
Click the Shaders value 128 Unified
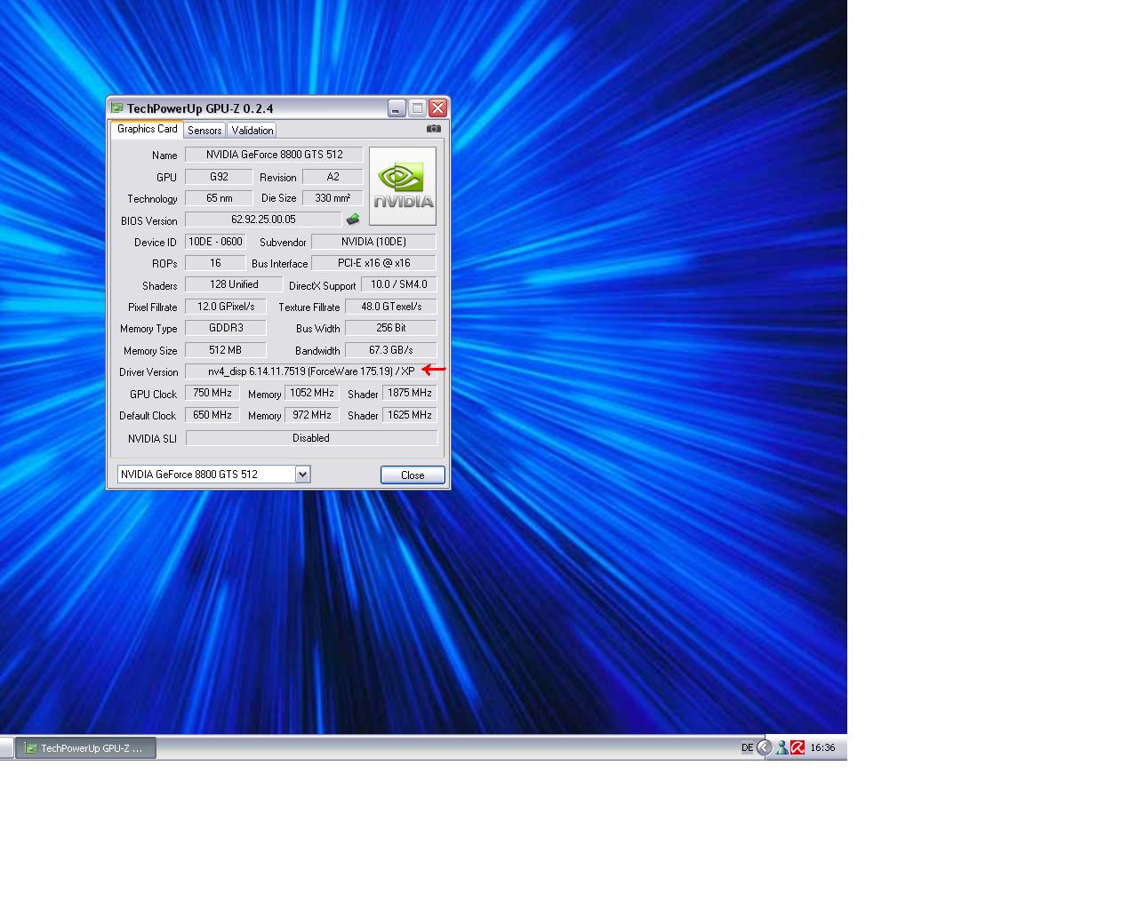click(x=234, y=284)
